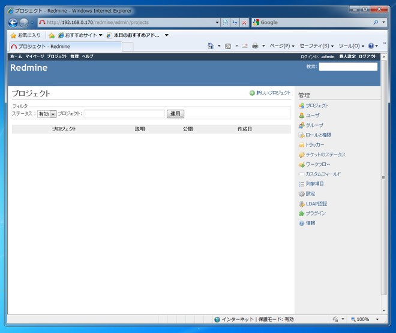The image size is (396, 333).
Task: Click the Logout (ログアウト) link
Action: pos(367,56)
